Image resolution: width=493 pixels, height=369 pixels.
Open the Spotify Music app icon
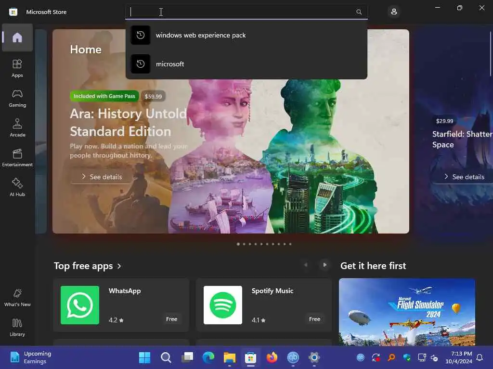tap(223, 305)
